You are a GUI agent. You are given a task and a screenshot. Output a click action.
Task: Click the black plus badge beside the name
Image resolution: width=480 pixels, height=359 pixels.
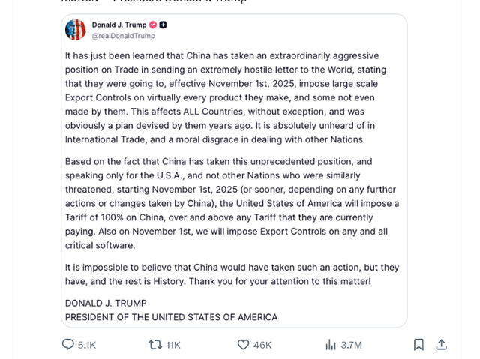click(163, 25)
